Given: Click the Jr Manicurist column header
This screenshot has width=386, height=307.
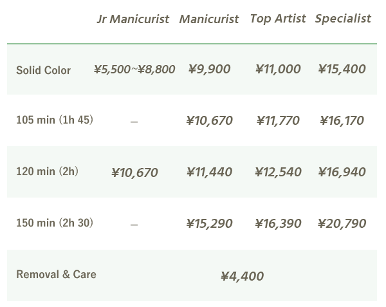Looking at the screenshot, I should 133,19.
